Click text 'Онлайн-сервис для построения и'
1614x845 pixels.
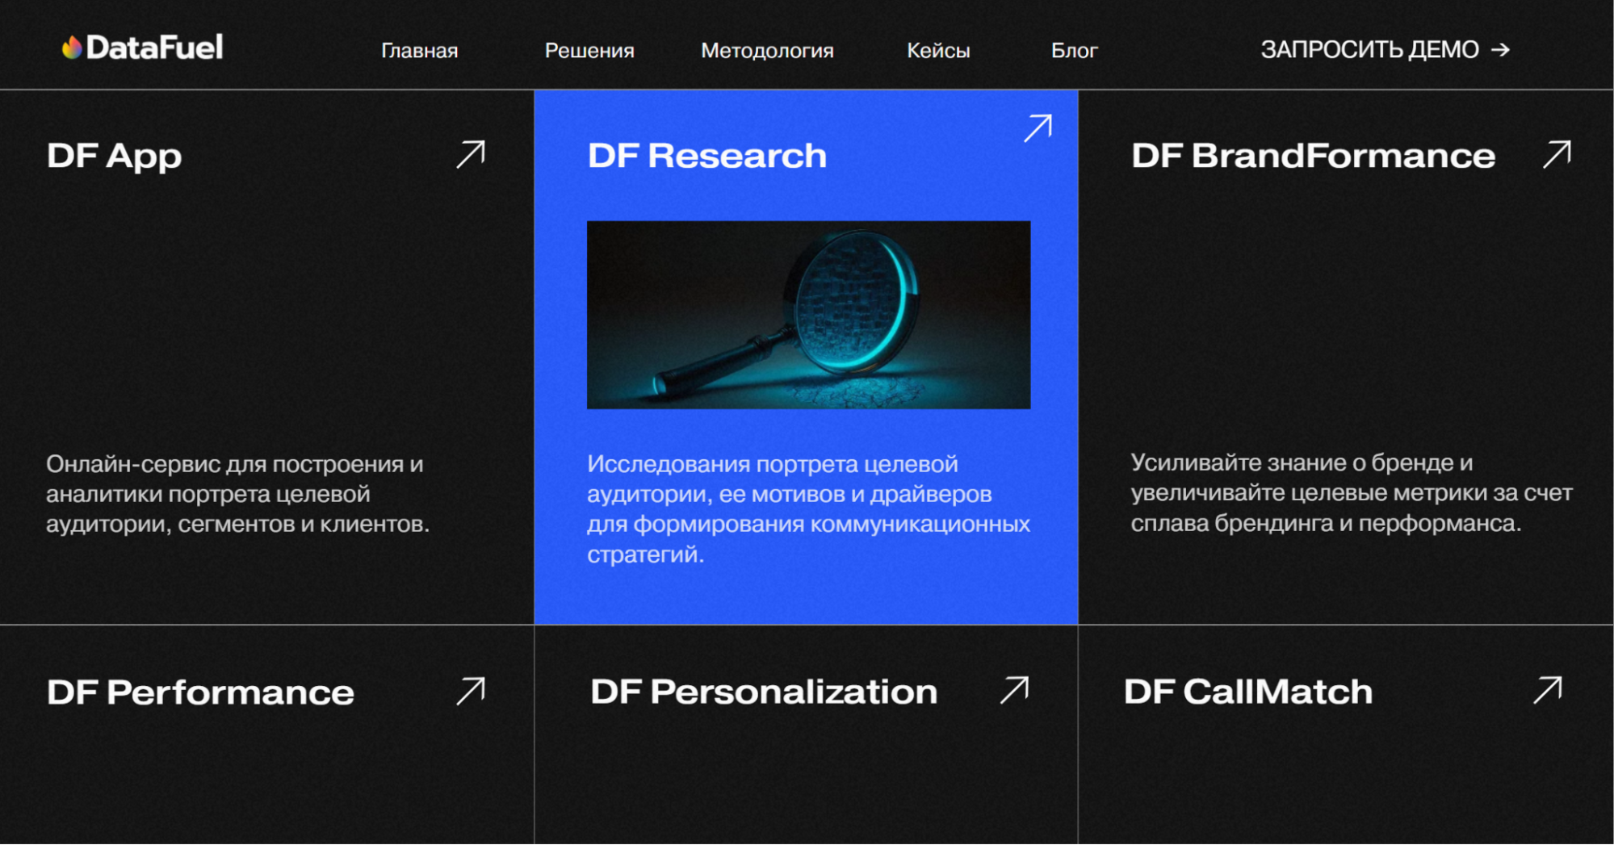tap(234, 464)
